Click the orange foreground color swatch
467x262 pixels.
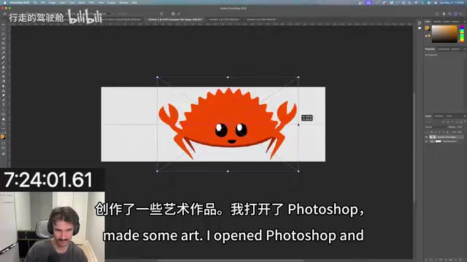pos(427,28)
